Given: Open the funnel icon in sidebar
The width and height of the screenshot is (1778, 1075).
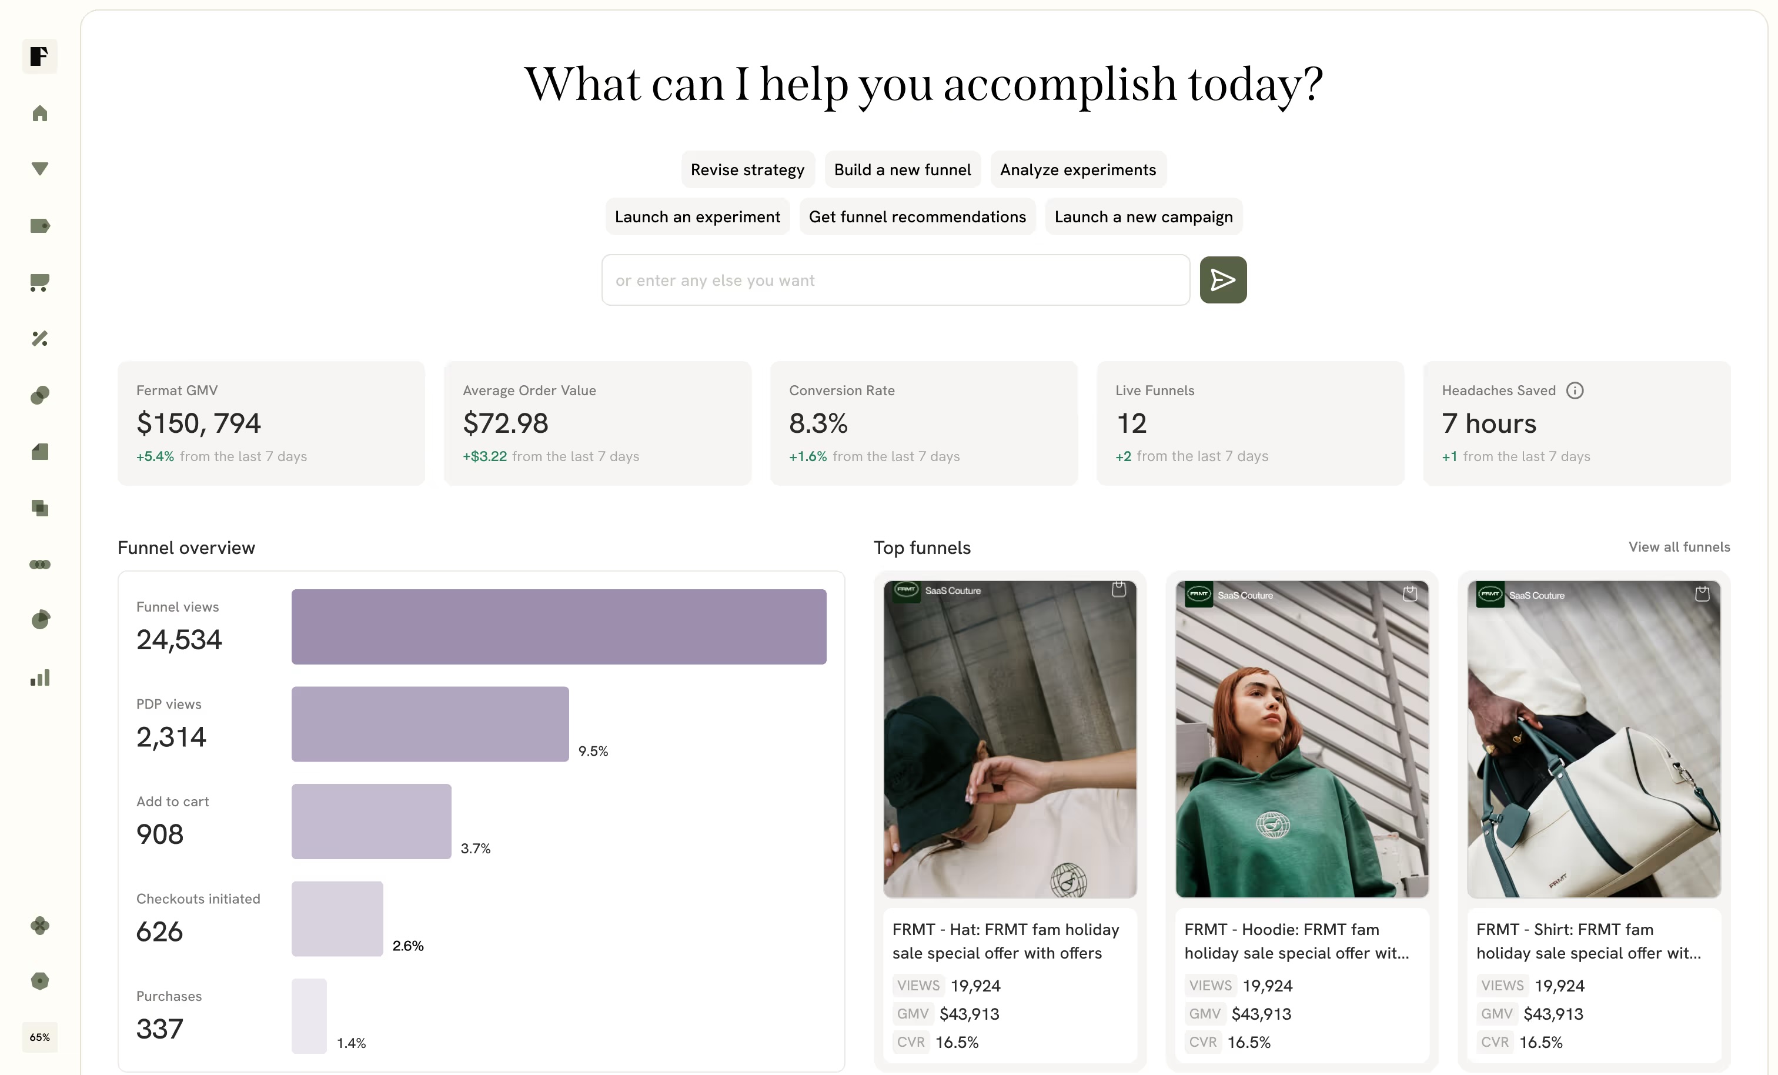Looking at the screenshot, I should tap(40, 169).
